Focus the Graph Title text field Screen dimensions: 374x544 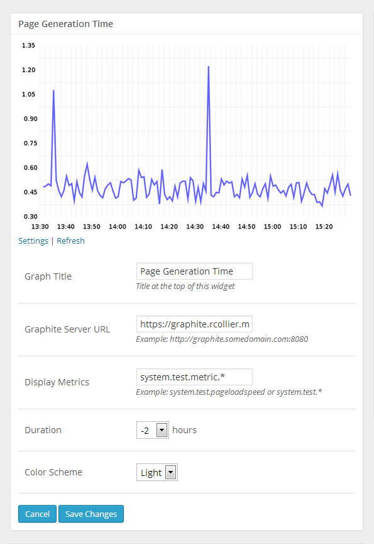pyautogui.click(x=194, y=271)
